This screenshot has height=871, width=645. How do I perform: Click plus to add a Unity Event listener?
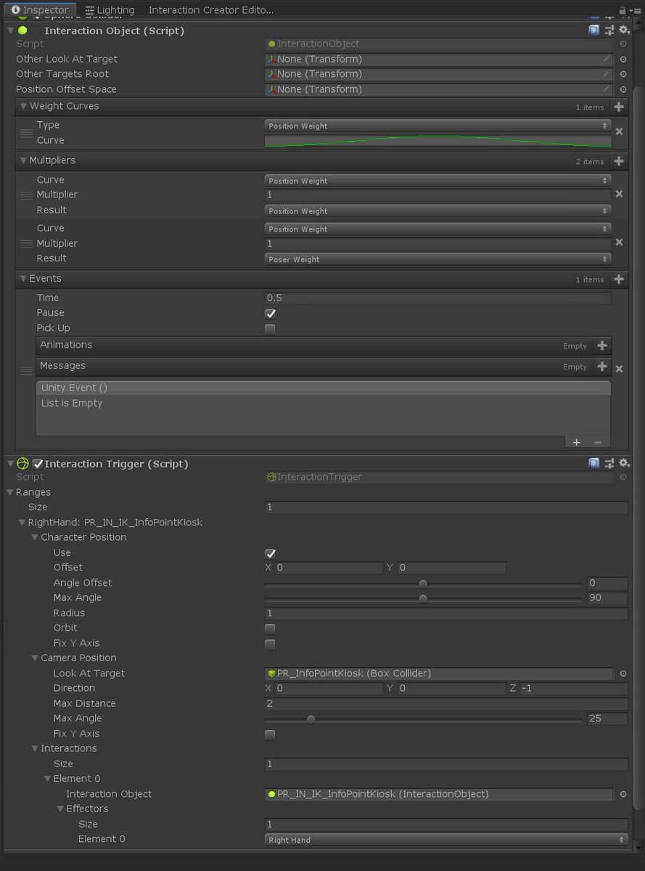pos(576,442)
